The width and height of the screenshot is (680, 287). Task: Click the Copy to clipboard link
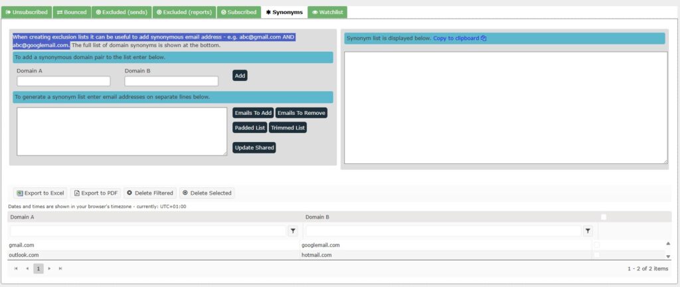point(460,39)
